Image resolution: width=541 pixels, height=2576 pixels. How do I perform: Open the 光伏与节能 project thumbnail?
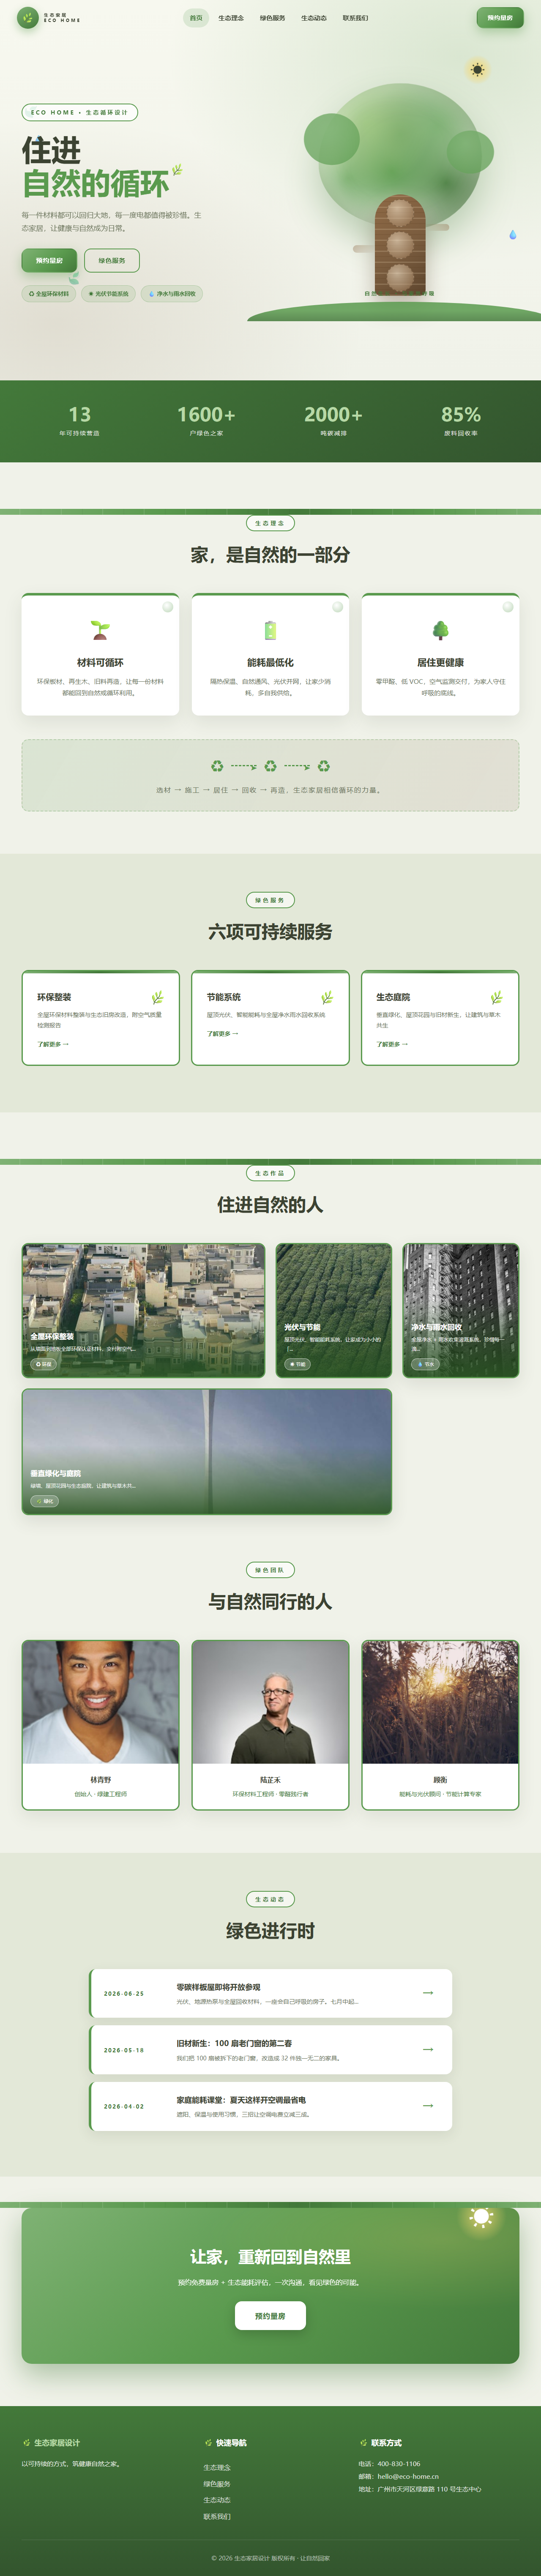[x=334, y=1310]
